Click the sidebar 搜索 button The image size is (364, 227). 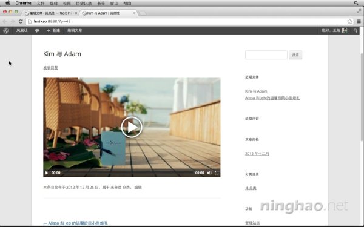point(295,55)
